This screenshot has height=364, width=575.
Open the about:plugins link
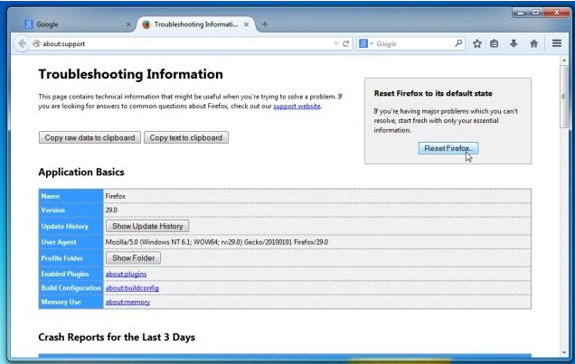(x=126, y=274)
